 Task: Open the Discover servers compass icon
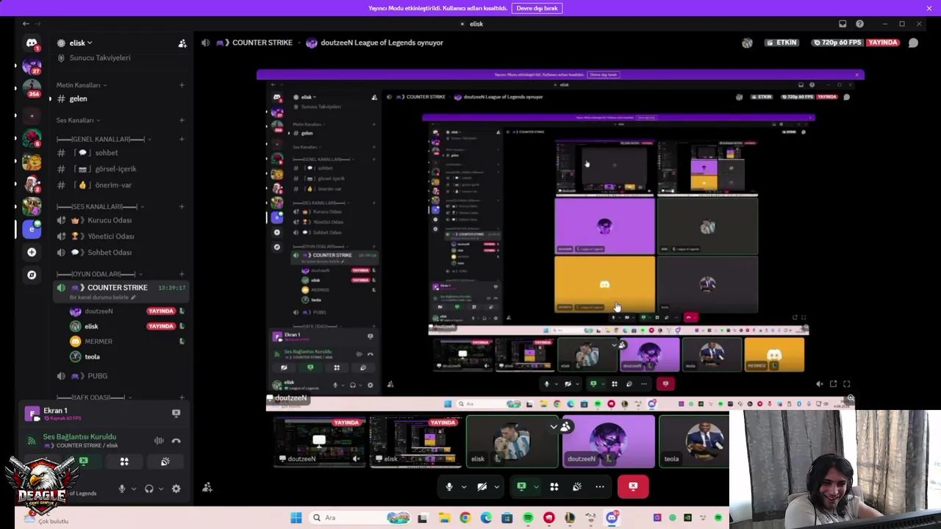32,275
